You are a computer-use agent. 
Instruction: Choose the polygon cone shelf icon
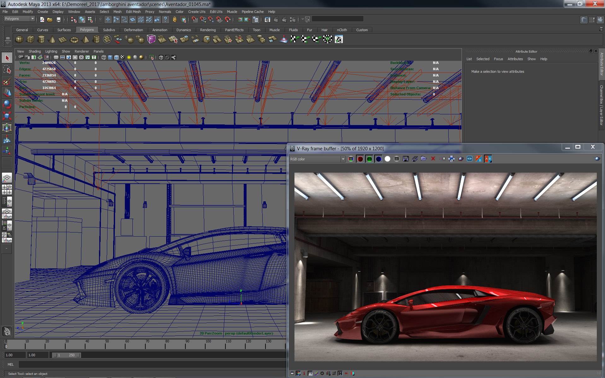52,39
